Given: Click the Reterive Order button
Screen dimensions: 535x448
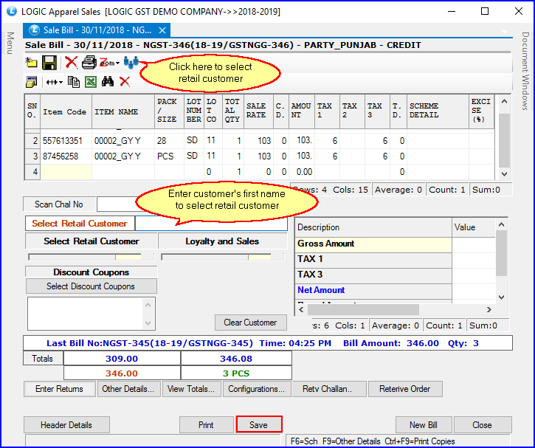Looking at the screenshot, I should coord(405,389).
